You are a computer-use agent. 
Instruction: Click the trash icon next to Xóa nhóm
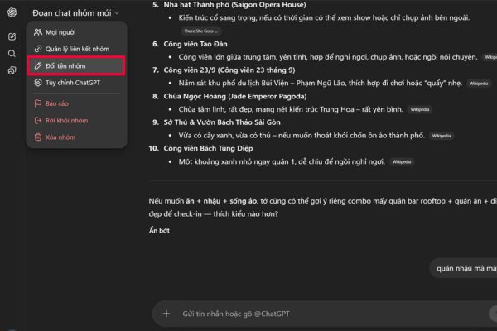[x=38, y=137]
